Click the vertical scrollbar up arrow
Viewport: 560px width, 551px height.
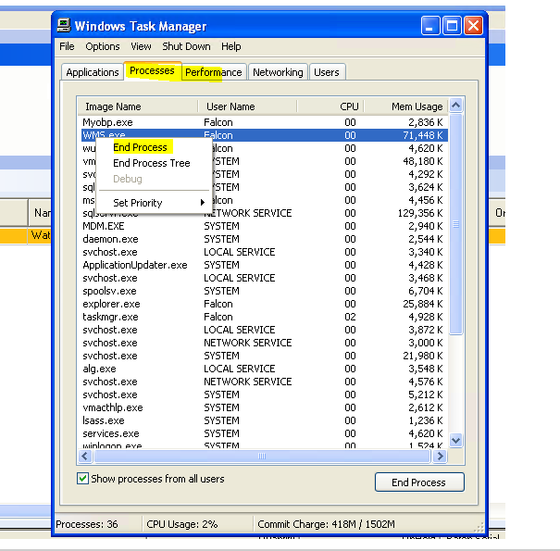(x=456, y=106)
